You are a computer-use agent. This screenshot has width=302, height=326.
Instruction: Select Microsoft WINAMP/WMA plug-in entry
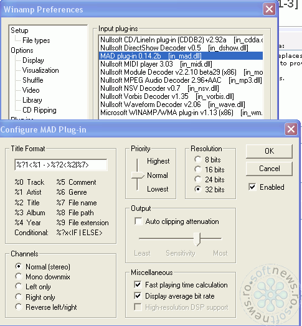[x=181, y=113]
